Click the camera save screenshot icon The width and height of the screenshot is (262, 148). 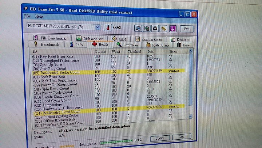click(x=155, y=29)
